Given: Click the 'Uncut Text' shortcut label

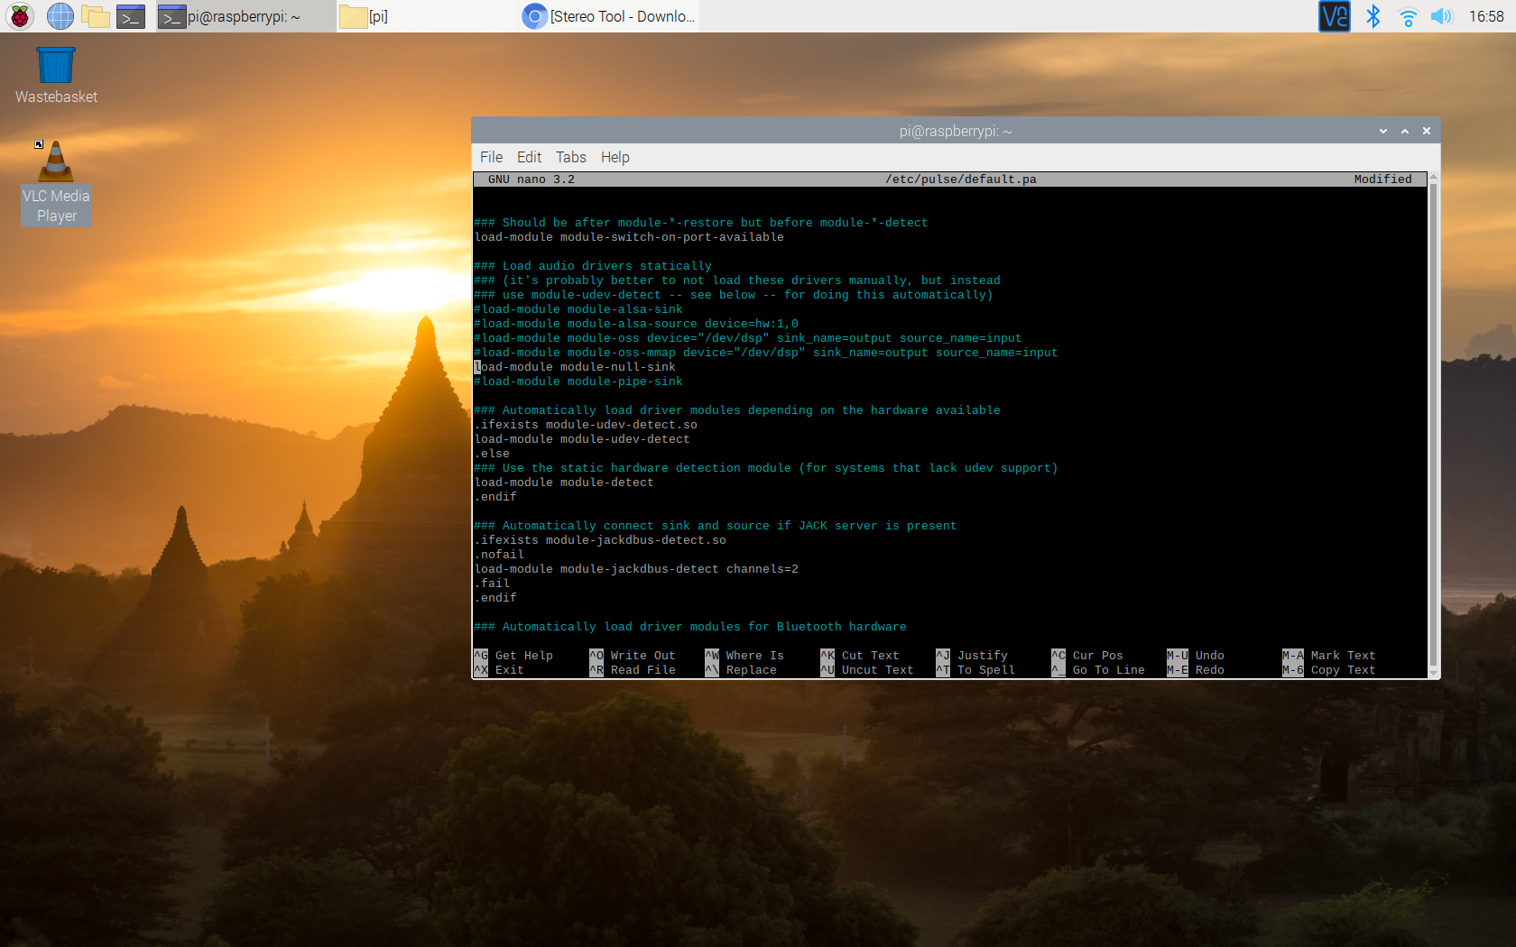Looking at the screenshot, I should (x=877, y=670).
